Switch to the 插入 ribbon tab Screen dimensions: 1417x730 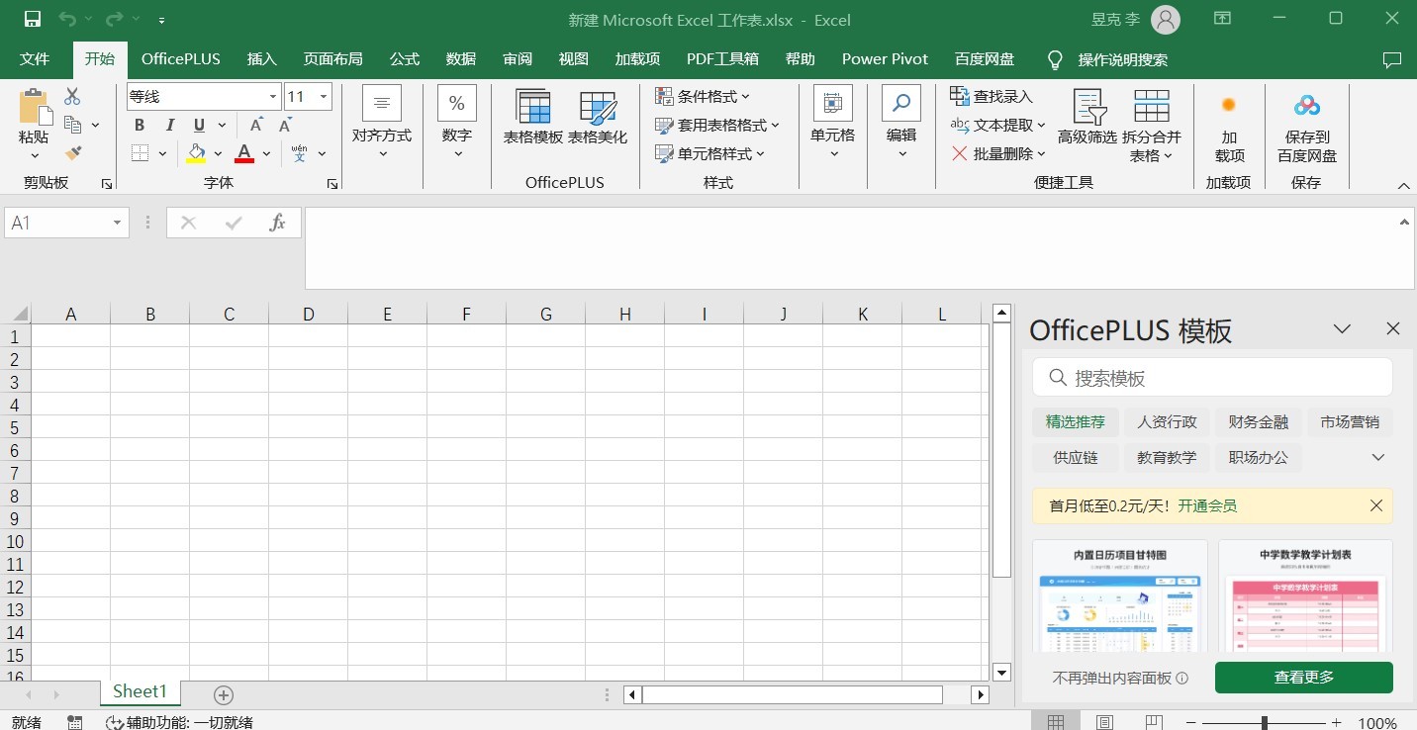pos(261,59)
